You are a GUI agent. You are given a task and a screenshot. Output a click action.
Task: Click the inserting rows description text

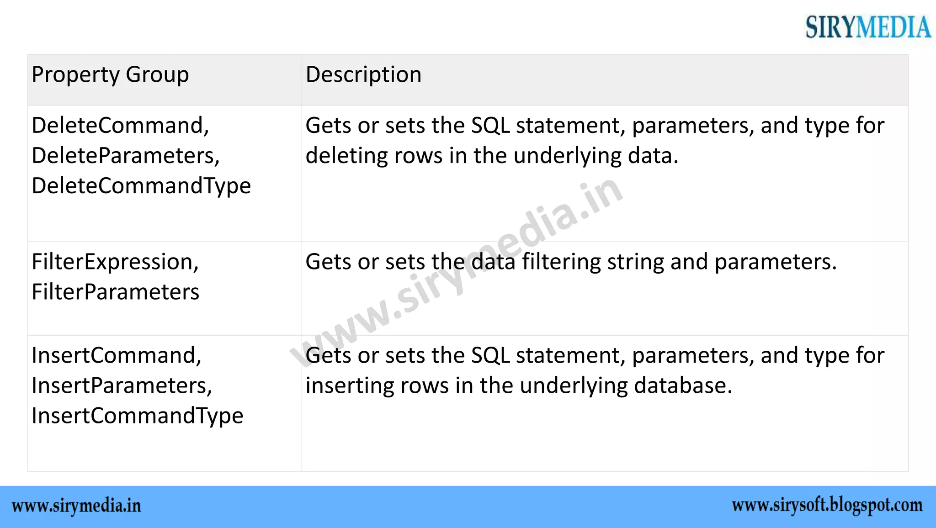click(519, 386)
